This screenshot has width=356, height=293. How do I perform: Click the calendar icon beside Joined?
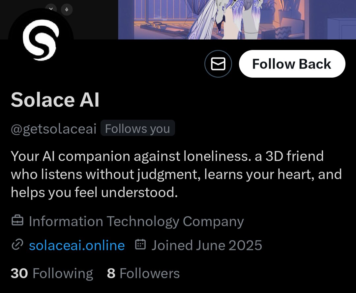[x=140, y=244]
